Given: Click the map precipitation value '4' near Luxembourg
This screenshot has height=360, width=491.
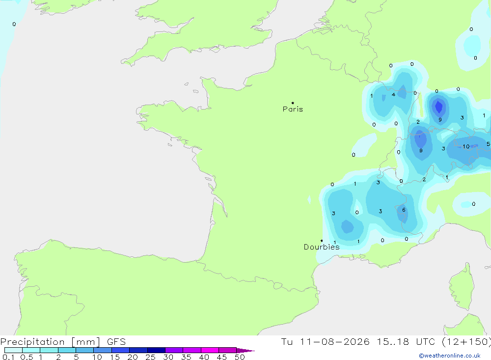Looking at the screenshot, I should (393, 95).
